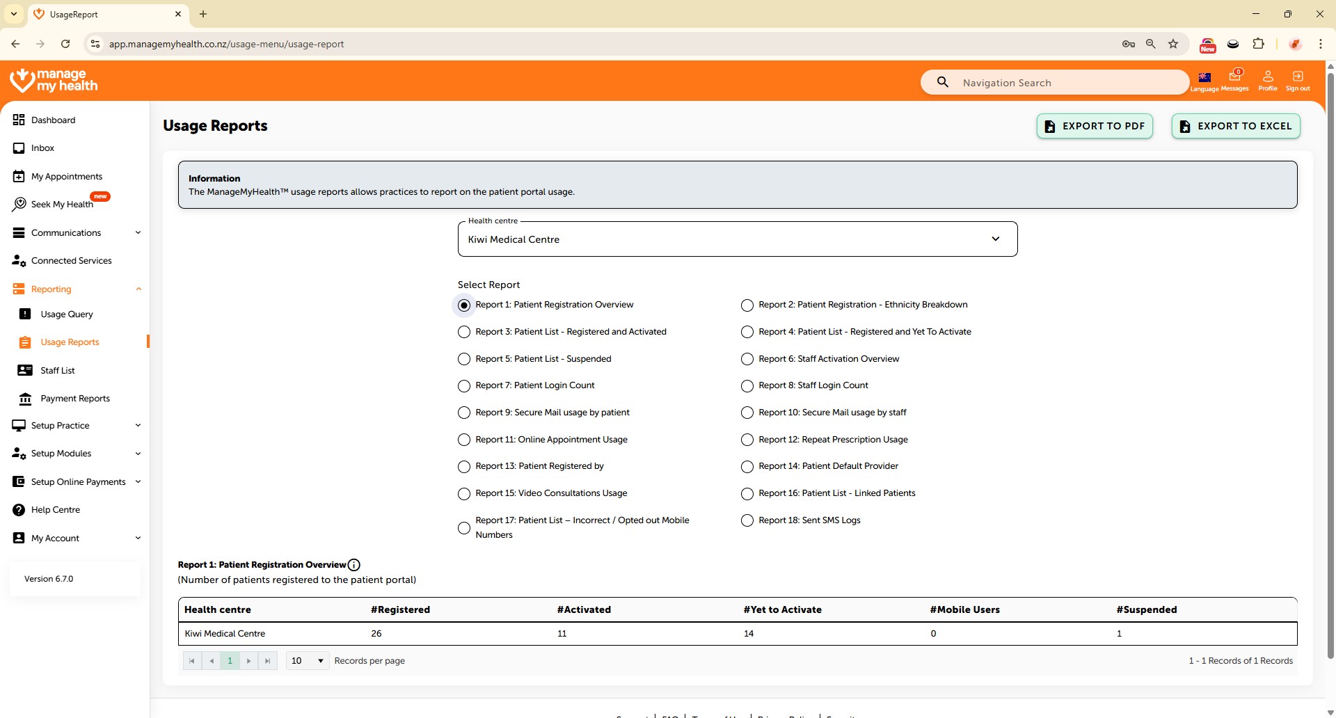Viewport: 1336px width, 718px height.
Task: Open the Language flag selector
Action: point(1204,77)
